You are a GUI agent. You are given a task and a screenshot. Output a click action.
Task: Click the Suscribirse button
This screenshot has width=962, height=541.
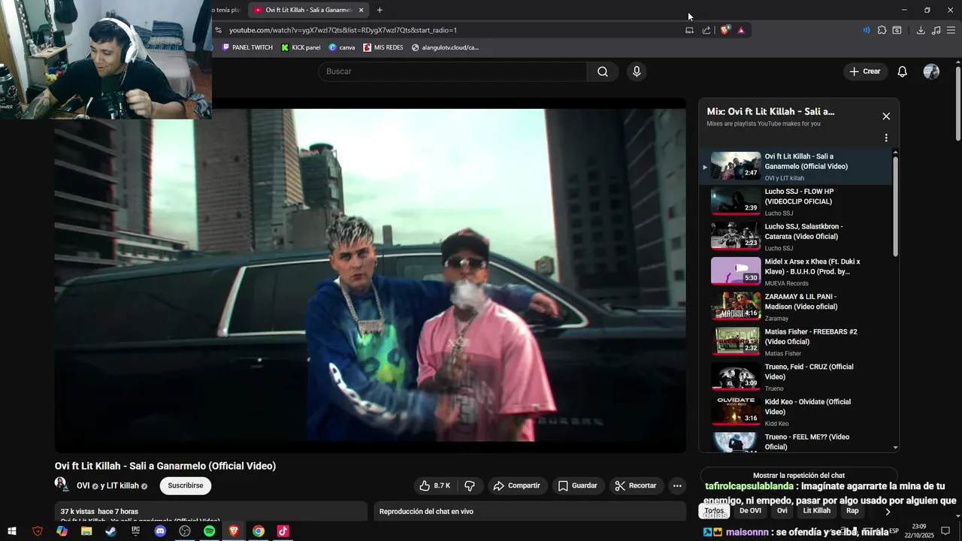186,485
